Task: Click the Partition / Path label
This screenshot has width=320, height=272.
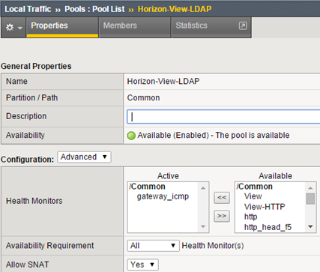Action: coord(32,97)
